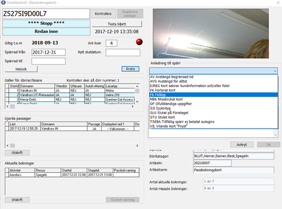
Task: Click the Ta bort varning button
Action: (122, 200)
